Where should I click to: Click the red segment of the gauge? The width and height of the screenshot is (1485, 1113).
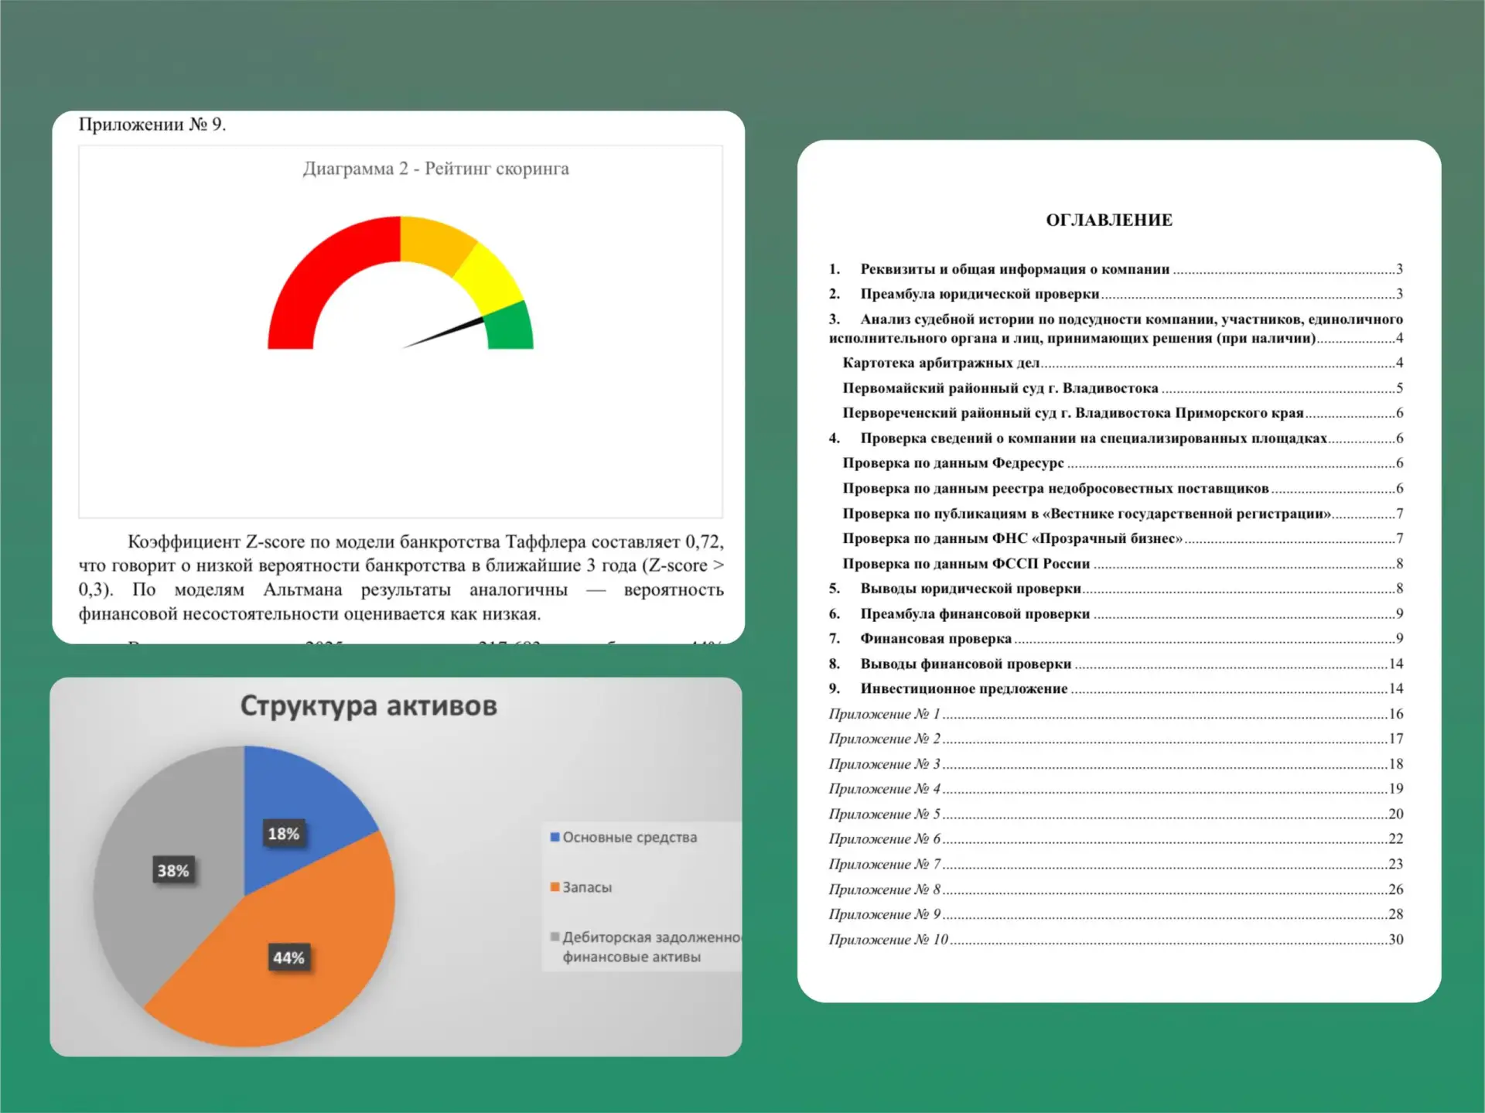[x=321, y=271]
